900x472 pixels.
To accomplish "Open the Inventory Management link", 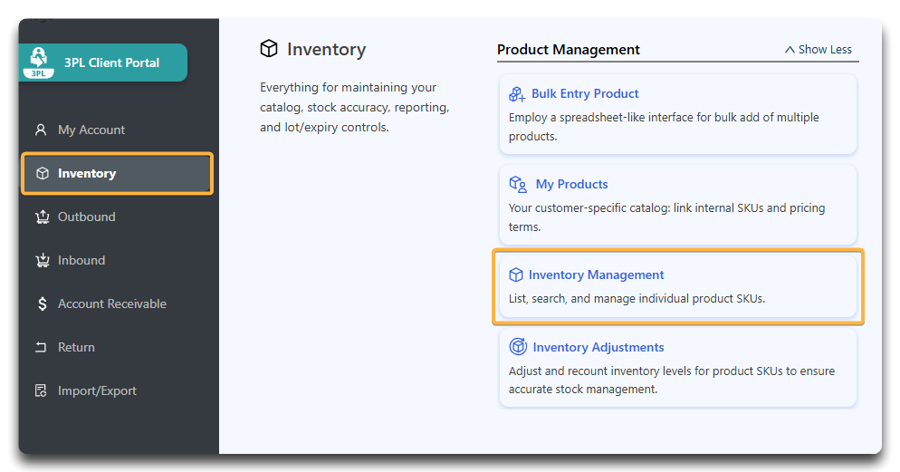I will [x=596, y=275].
